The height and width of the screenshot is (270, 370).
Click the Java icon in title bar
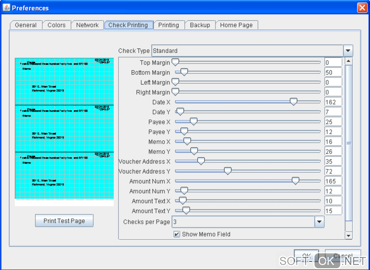[x=7, y=8]
